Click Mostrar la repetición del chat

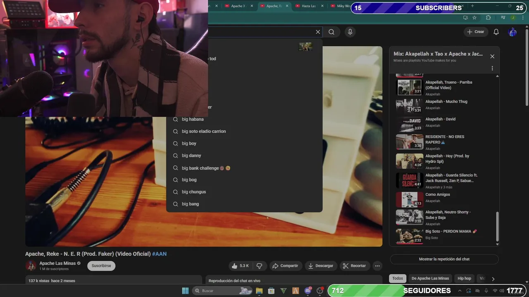(x=444, y=259)
